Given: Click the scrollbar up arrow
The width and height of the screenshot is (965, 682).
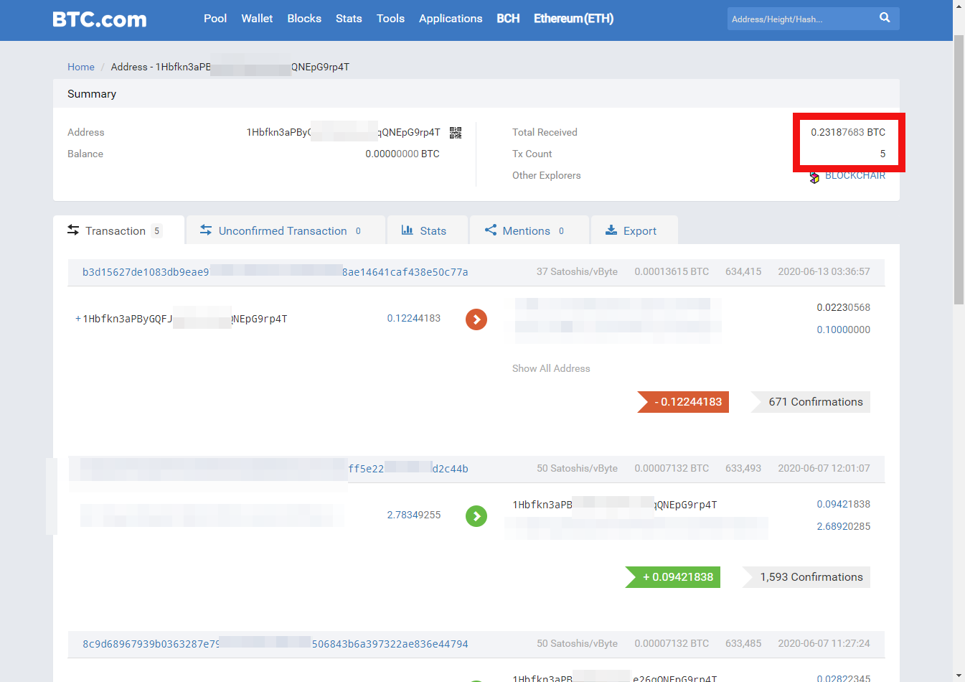Looking at the screenshot, I should tap(959, 6).
